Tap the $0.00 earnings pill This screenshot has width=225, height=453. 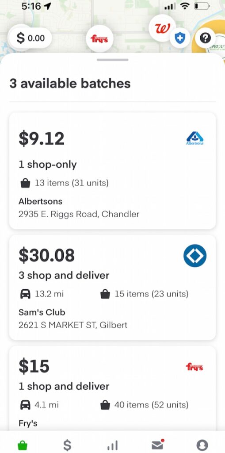[31, 38]
